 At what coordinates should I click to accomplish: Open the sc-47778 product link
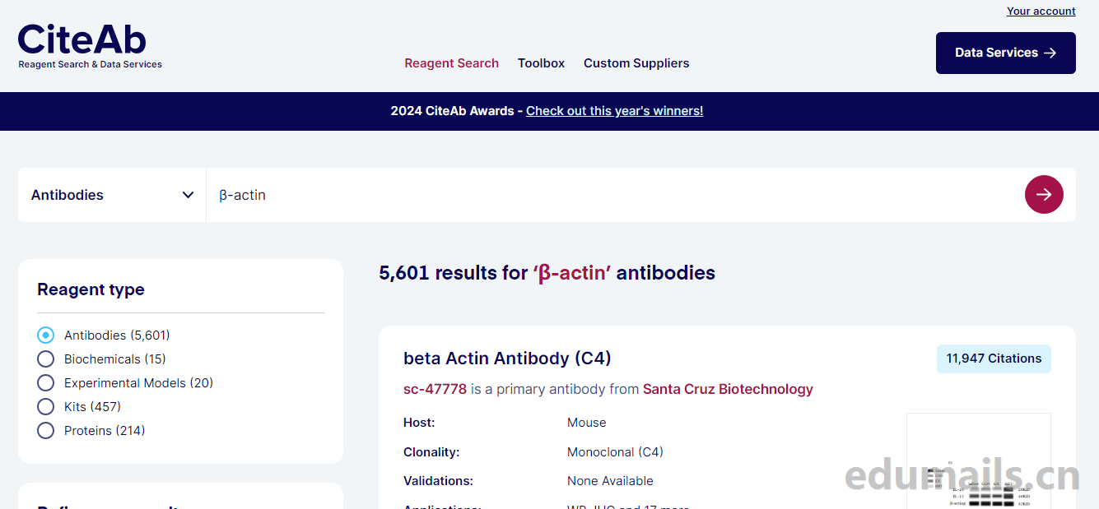pos(435,389)
